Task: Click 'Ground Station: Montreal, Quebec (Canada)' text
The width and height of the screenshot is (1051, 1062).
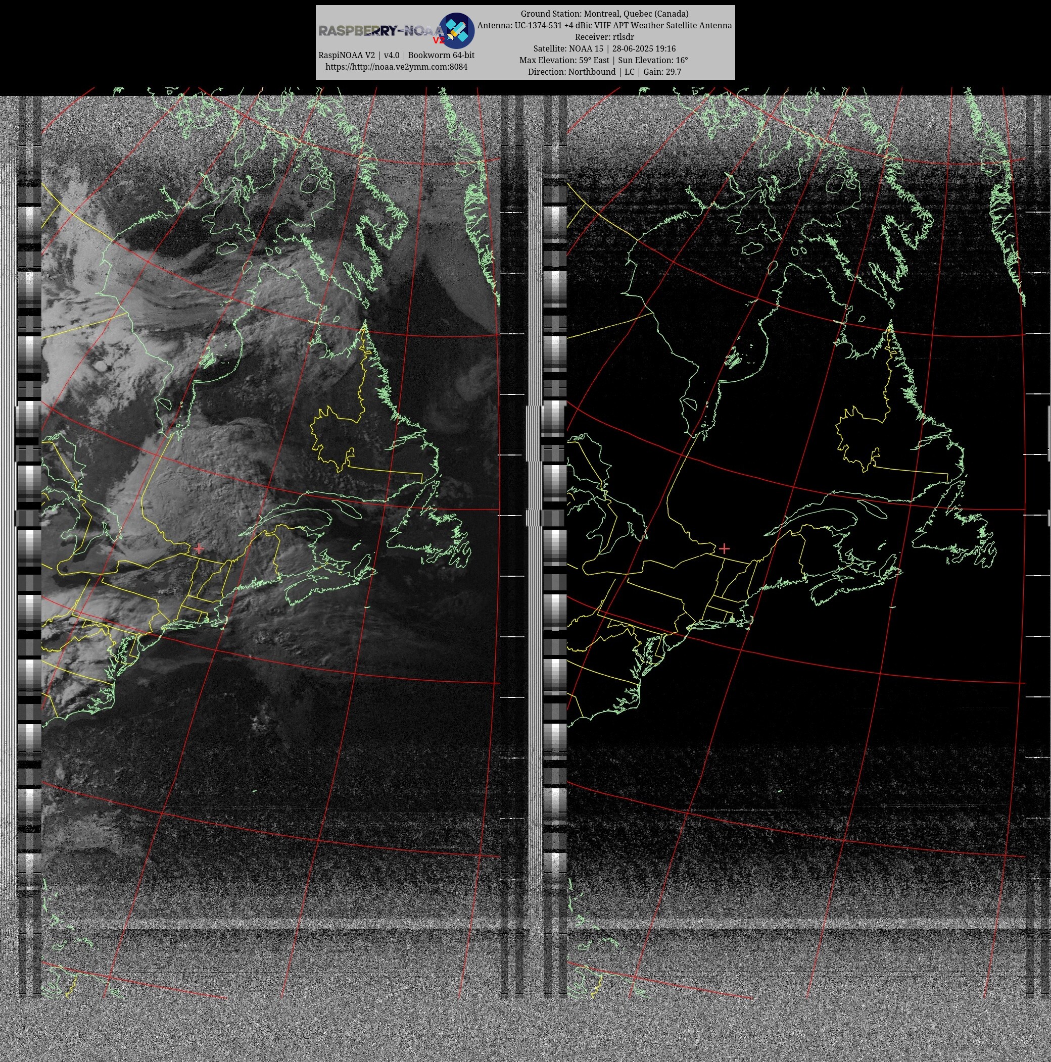Action: pos(604,14)
